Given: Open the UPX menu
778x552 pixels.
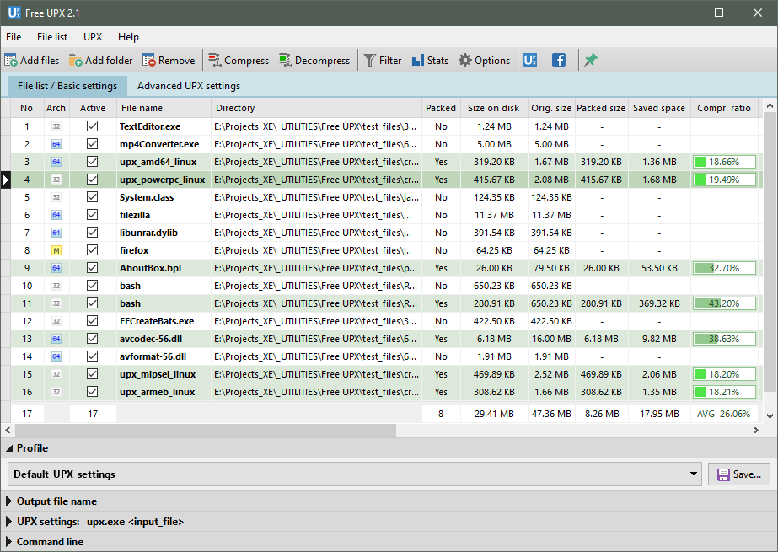Looking at the screenshot, I should tap(93, 37).
